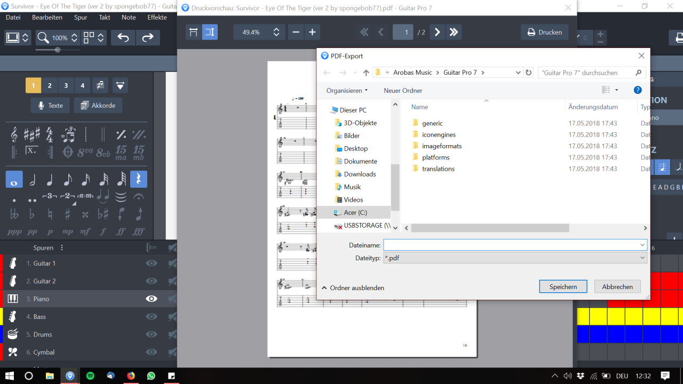The width and height of the screenshot is (683, 384).
Task: Open the Spur menu
Action: 81,17
